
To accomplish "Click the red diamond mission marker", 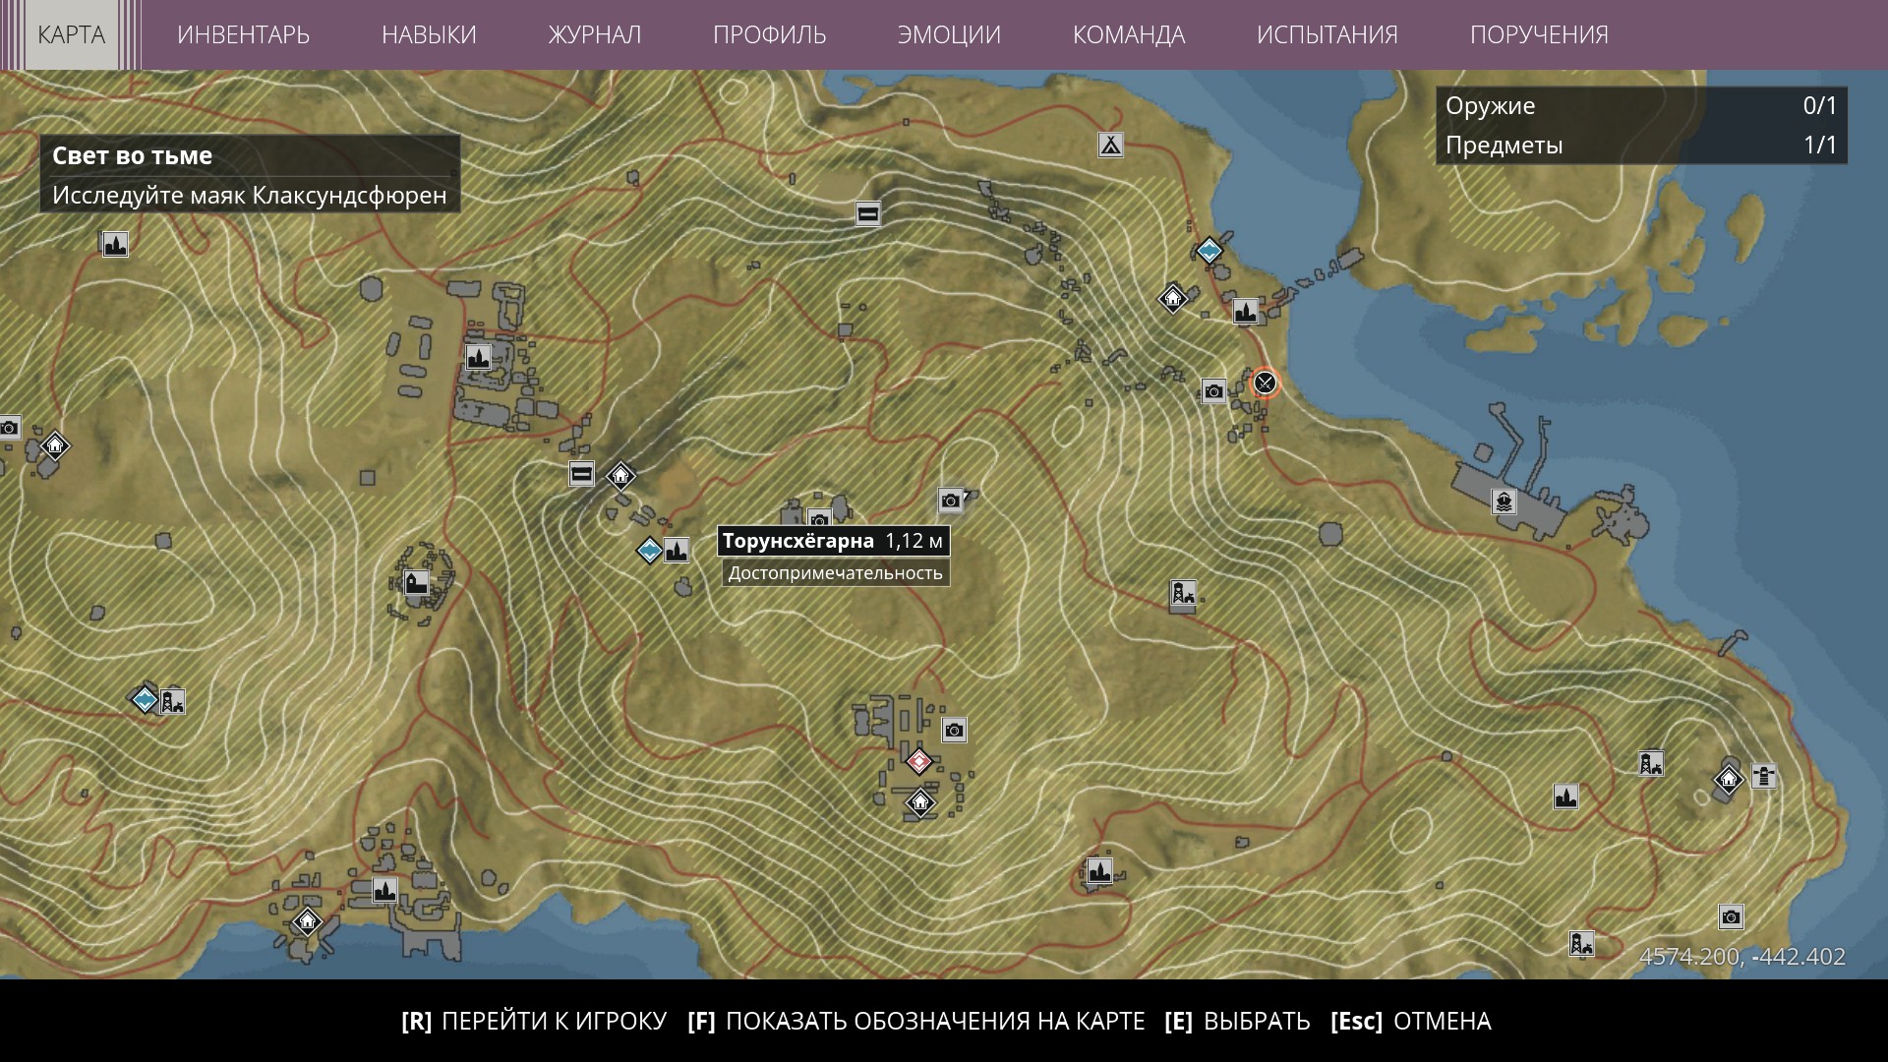I will (x=918, y=761).
